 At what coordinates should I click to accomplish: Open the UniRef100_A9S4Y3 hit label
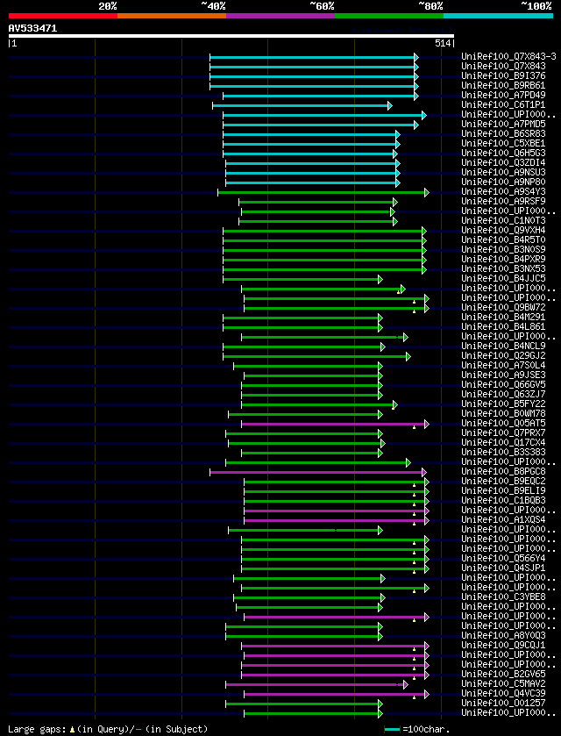[504, 192]
